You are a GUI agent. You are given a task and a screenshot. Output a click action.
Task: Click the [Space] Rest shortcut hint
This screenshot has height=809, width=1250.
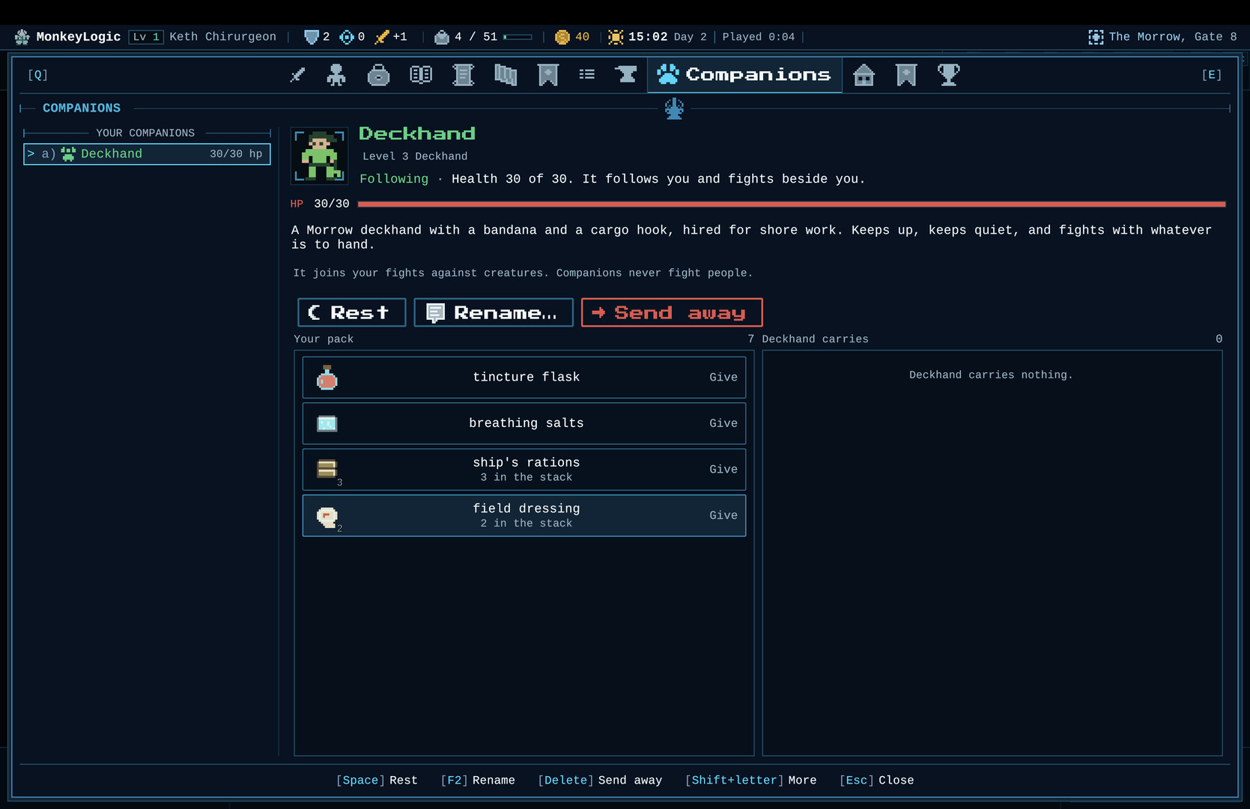click(377, 781)
